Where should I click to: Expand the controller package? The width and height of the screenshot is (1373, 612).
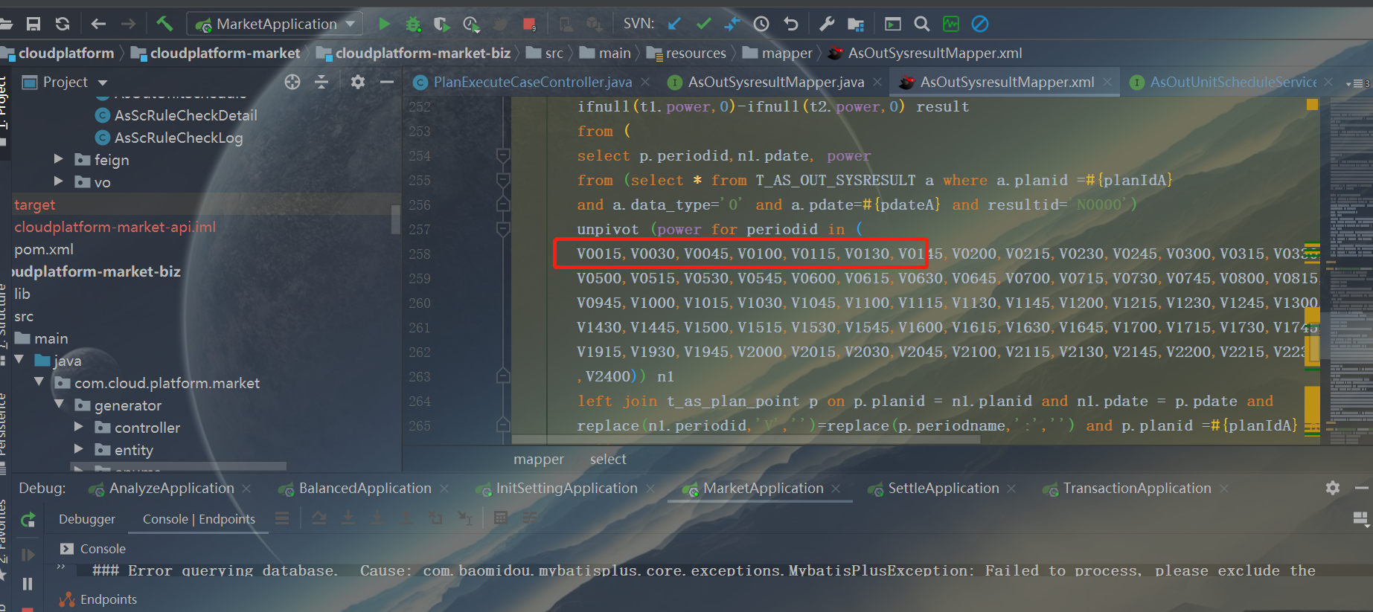click(79, 427)
